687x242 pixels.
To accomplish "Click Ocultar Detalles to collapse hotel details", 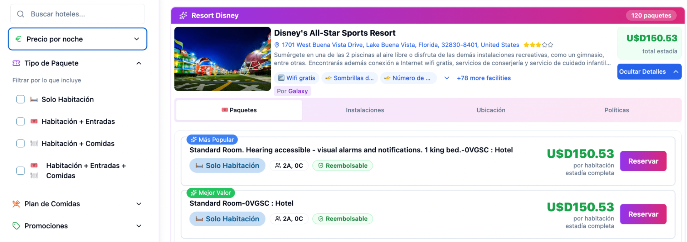I will [x=649, y=71].
